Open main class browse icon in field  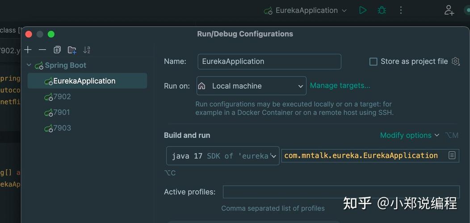tap(452, 155)
